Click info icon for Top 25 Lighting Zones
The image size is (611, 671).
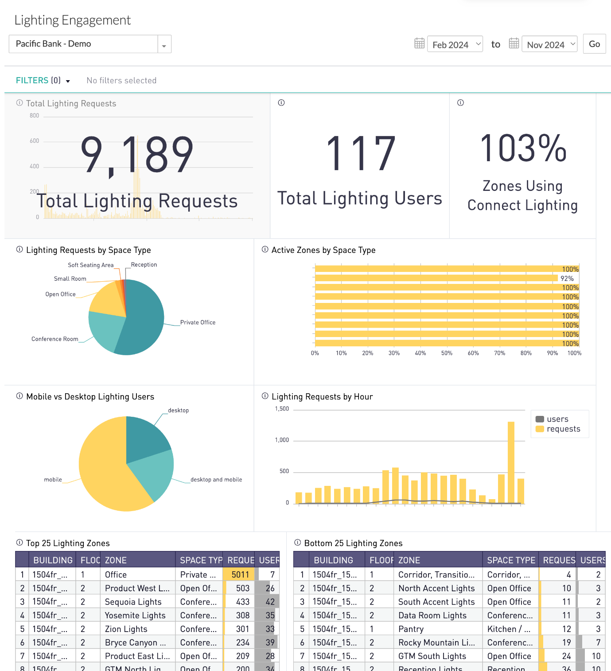[x=19, y=543]
